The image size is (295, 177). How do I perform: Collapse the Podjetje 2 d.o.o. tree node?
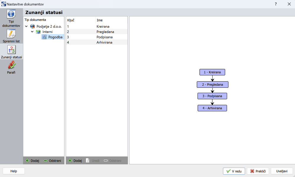pos(27,27)
